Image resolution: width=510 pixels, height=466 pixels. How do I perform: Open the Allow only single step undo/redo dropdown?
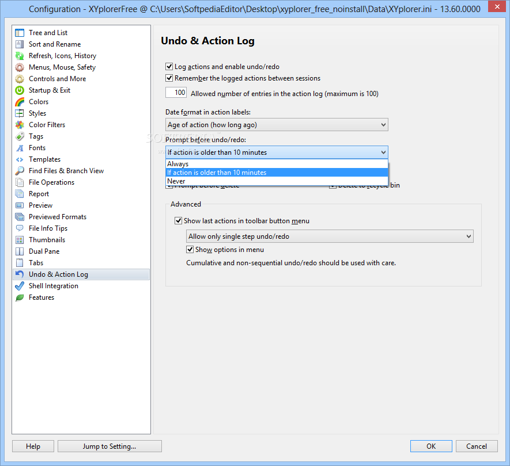pos(330,236)
